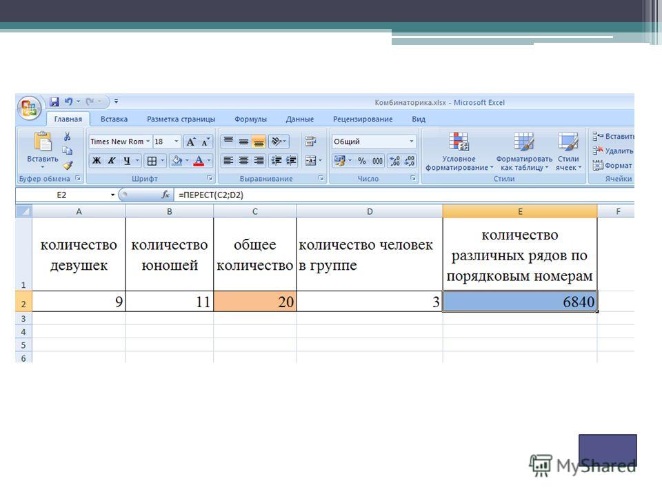Select the Format Painter brush icon
The height and width of the screenshot is (497, 662).
68,165
